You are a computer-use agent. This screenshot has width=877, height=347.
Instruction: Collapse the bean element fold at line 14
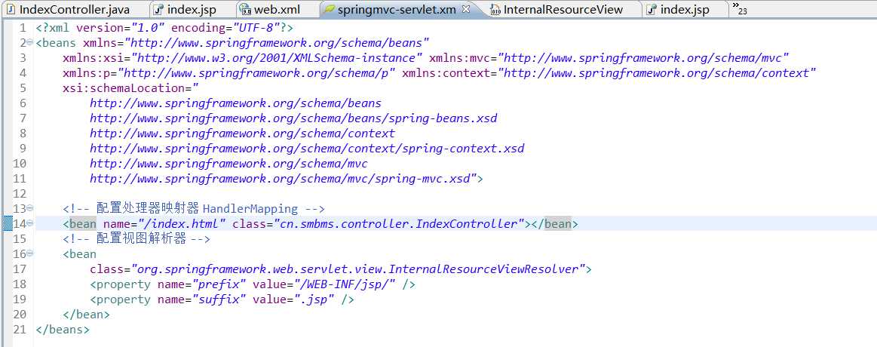[30, 223]
